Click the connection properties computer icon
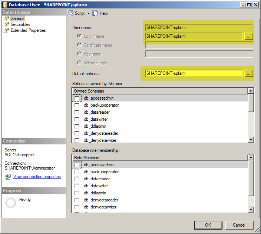The image size is (261, 234). point(8,177)
